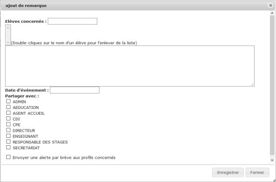This screenshot has width=276, height=182.
Task: Check the ENSEIGNANT checkbox
Action: tap(8, 136)
